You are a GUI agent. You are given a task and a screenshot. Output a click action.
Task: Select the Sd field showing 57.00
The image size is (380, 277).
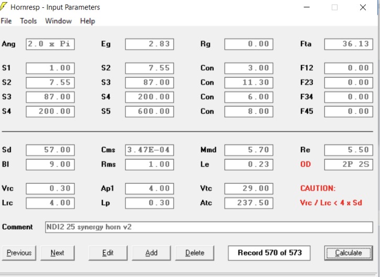pyautogui.click(x=50, y=150)
